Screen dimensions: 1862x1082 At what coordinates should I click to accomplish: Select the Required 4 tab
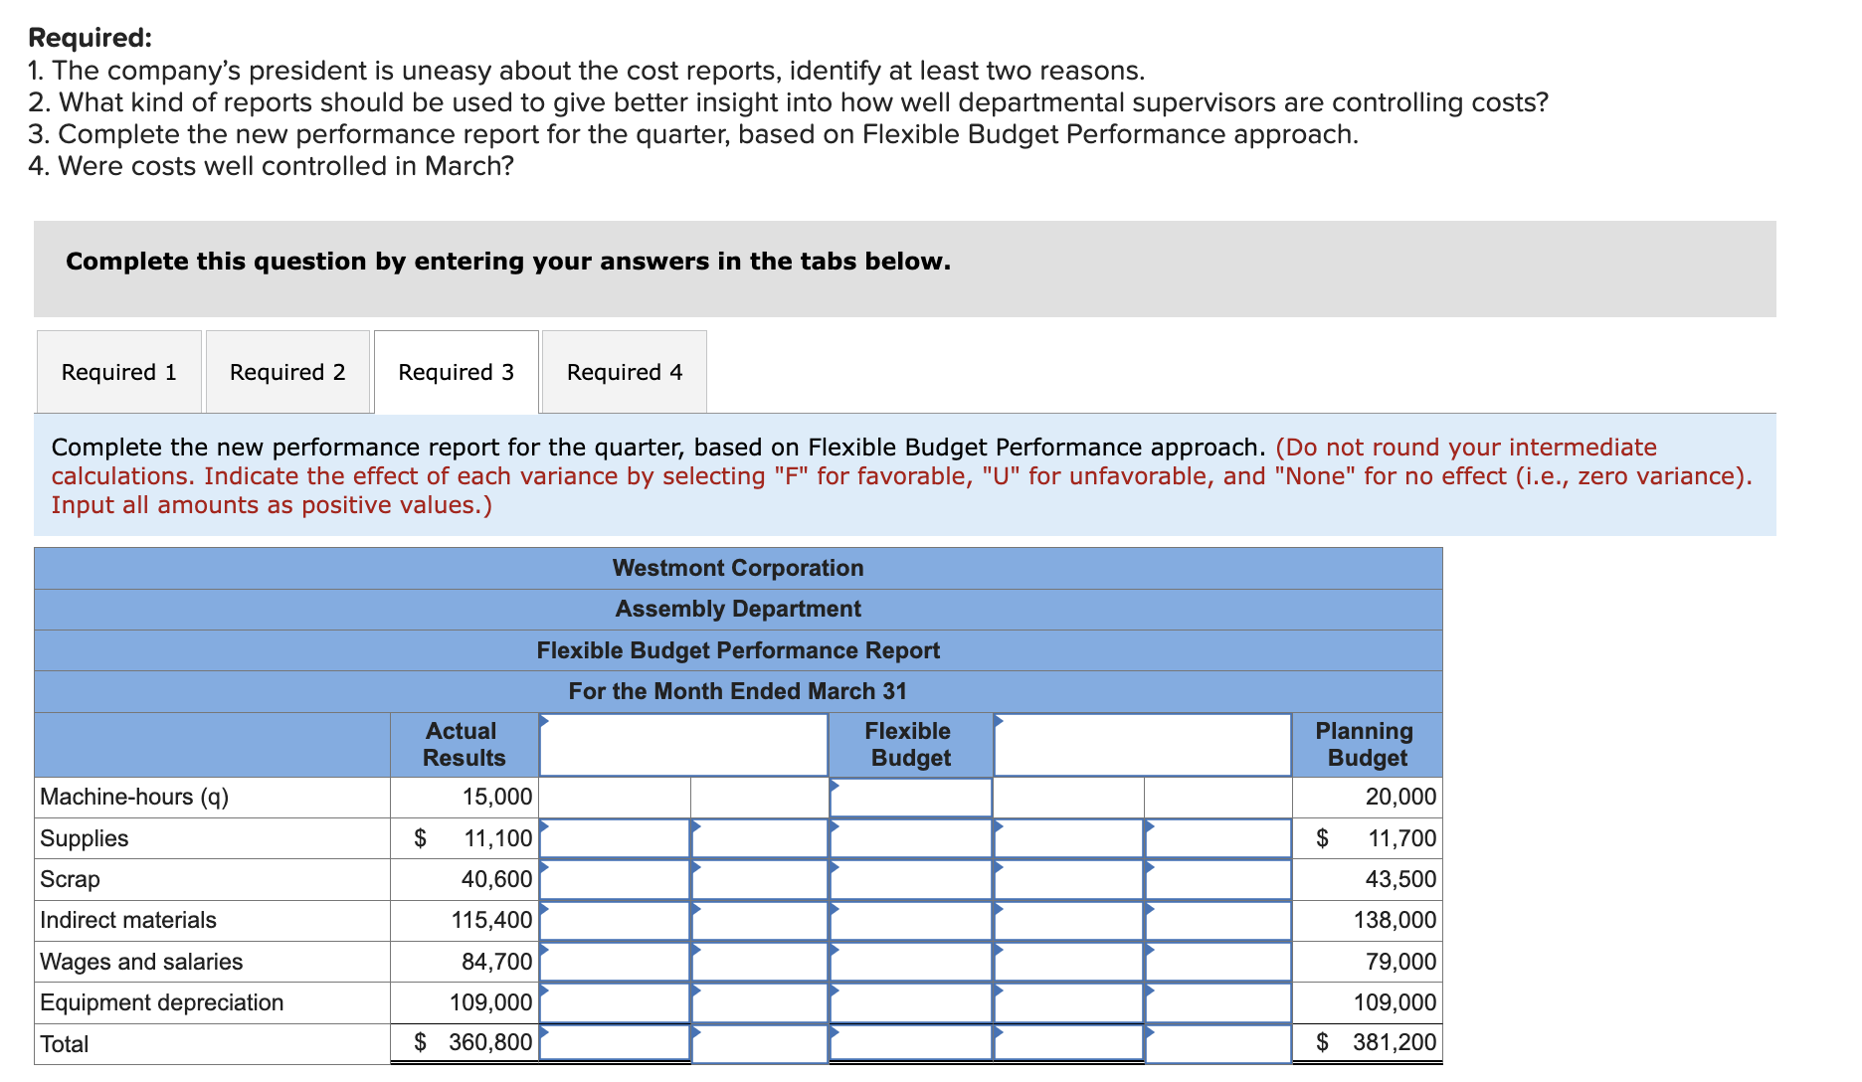[624, 372]
